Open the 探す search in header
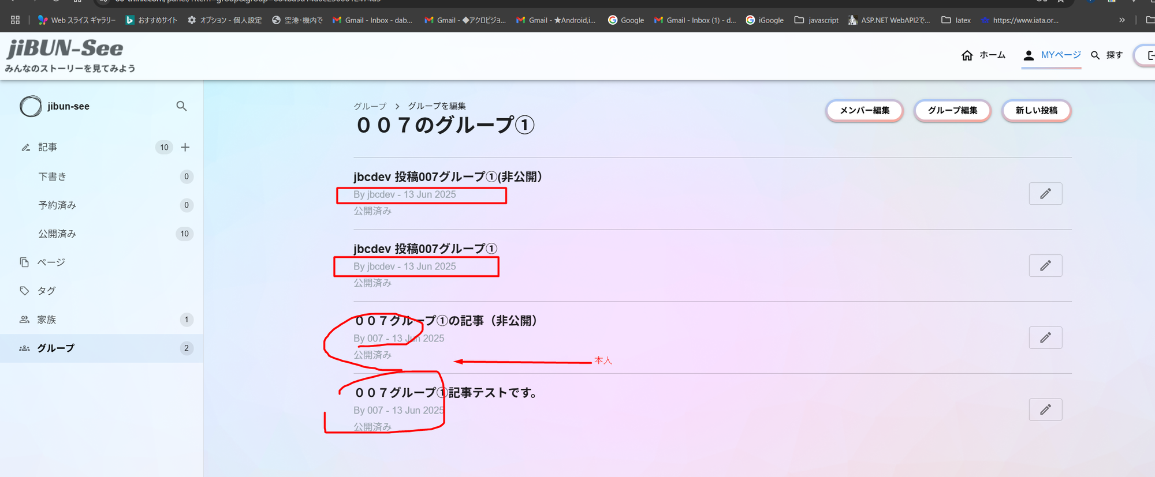 [x=1106, y=55]
